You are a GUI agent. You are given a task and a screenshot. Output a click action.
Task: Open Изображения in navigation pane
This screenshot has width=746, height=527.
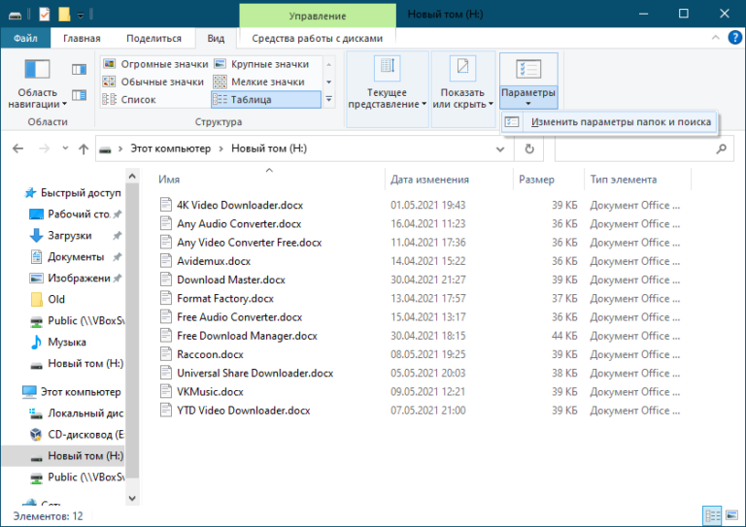(76, 278)
